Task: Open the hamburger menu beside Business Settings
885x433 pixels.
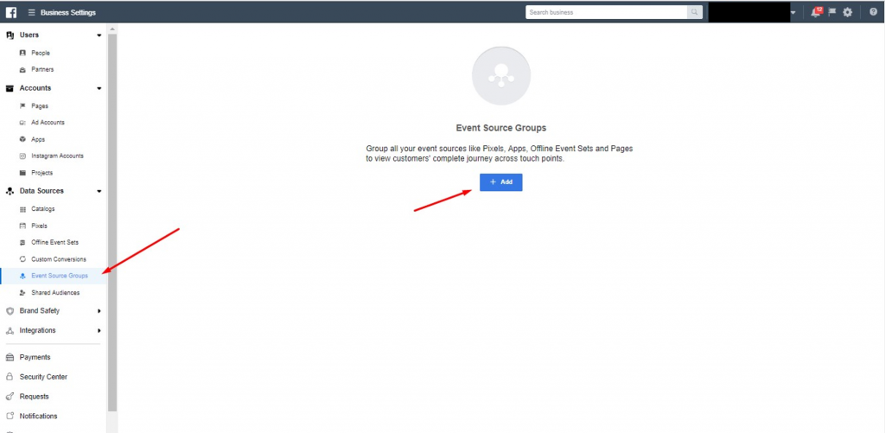Action: click(x=31, y=12)
